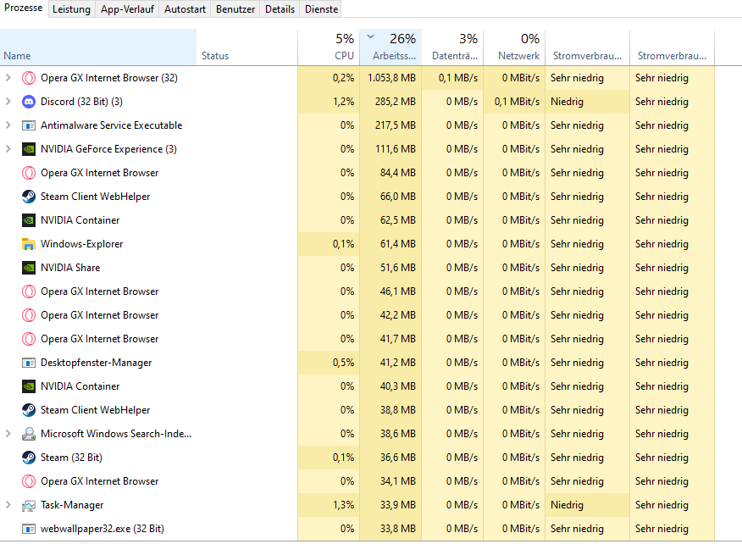Select the Prozesse tab

coord(23,8)
